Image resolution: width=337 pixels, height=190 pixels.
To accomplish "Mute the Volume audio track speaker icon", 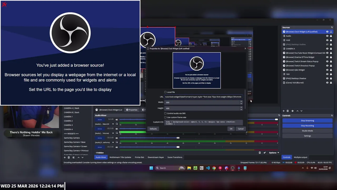I will tap(117, 129).
